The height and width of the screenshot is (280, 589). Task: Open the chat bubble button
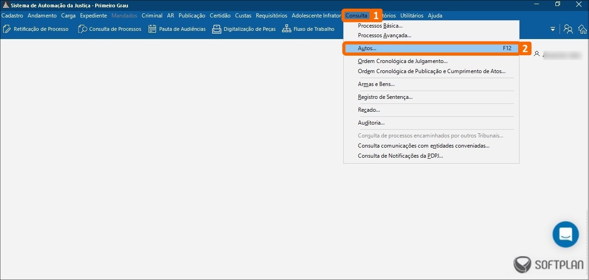click(x=566, y=234)
